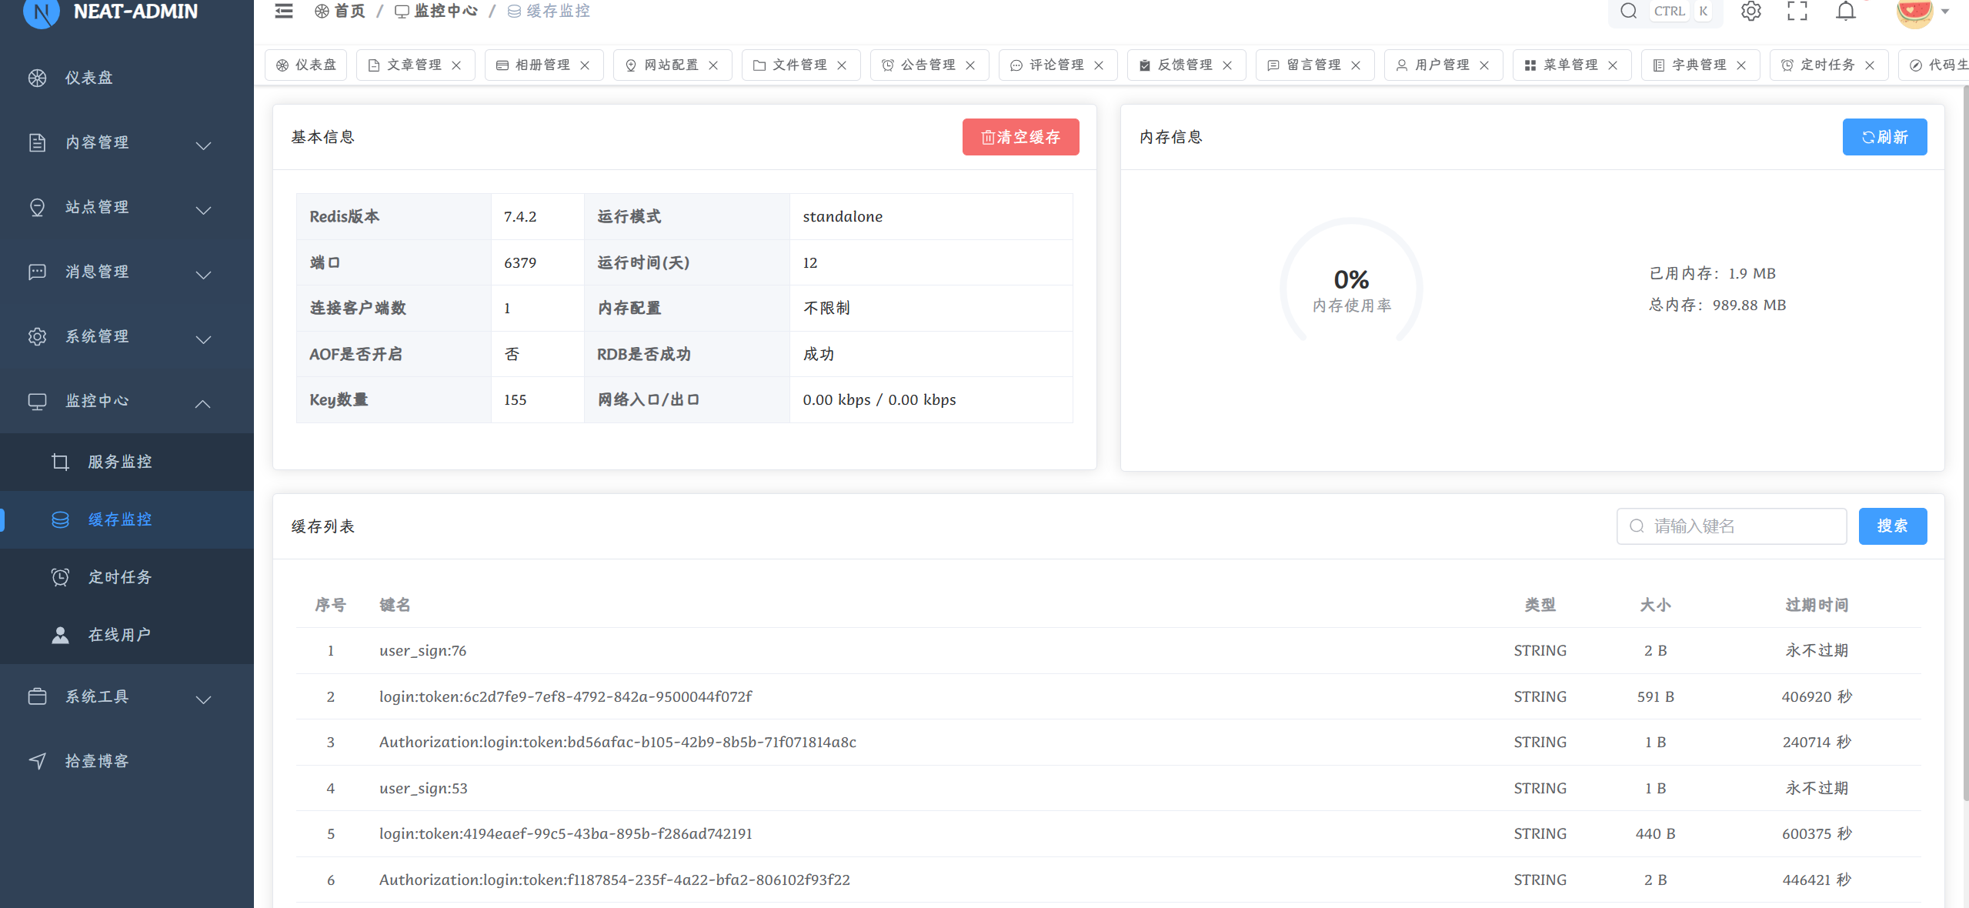Close the 菜单管理 tab
Image resolution: width=1969 pixels, height=908 pixels.
coord(1613,65)
